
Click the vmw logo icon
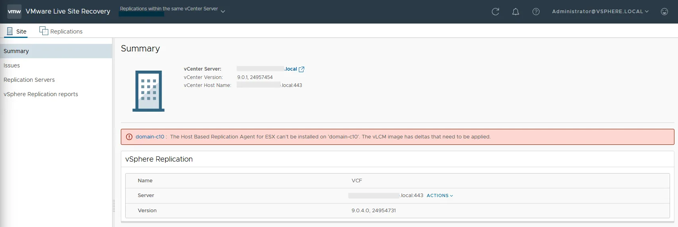14,12
